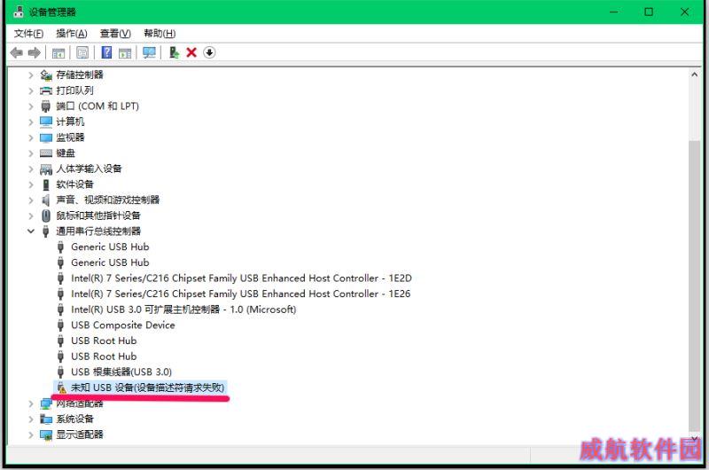The height and width of the screenshot is (470, 709).
Task: Collapse the 通用串行总线控制器 node
Action: [31, 231]
